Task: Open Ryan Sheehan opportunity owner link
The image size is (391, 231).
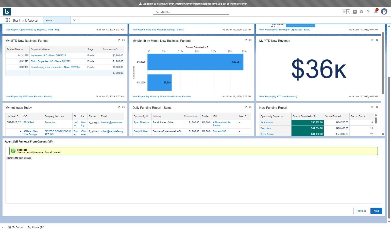Action: pos(141,122)
